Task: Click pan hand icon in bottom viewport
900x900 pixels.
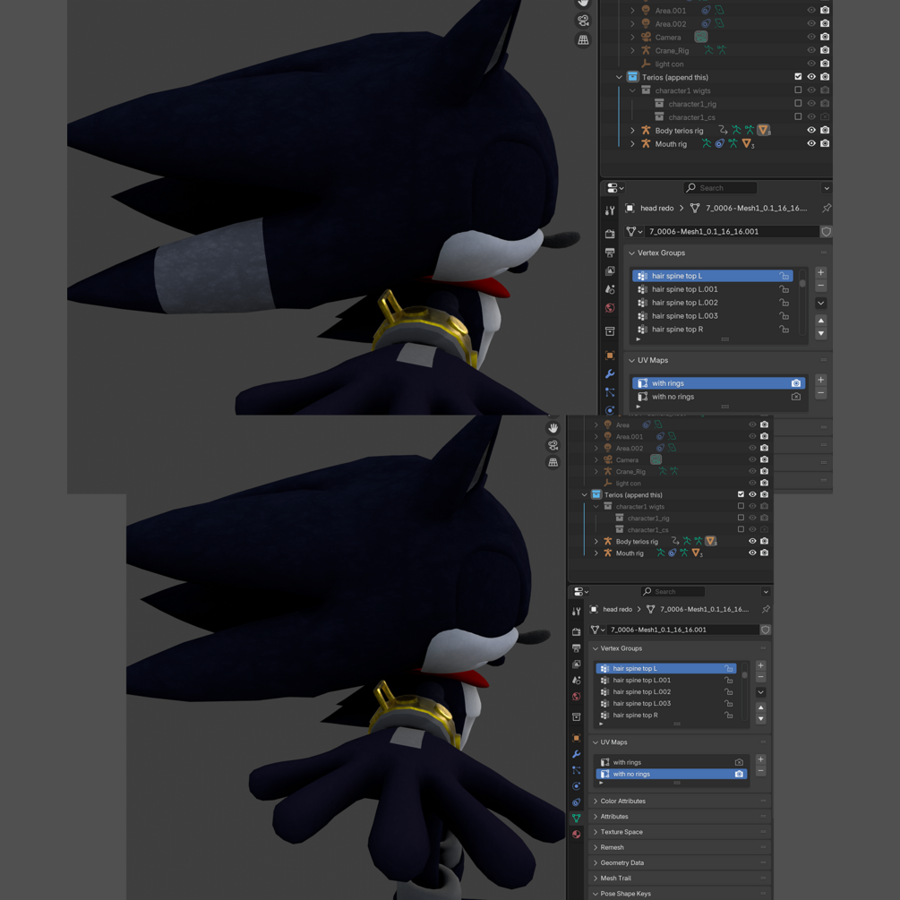Action: coord(553,428)
